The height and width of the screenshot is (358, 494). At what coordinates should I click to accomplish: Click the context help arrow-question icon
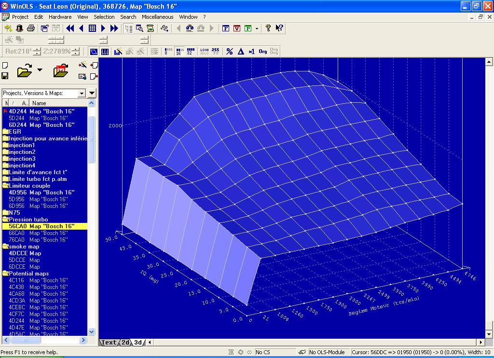tap(279, 28)
